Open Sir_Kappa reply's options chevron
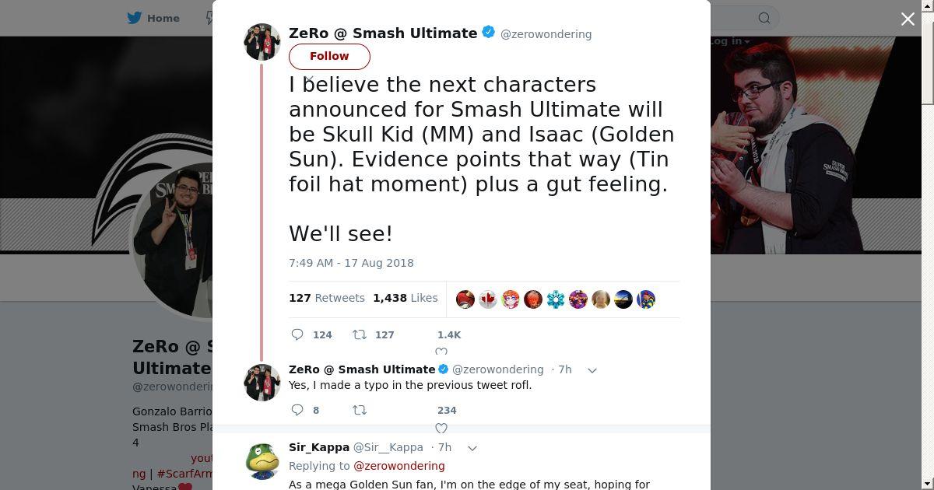 click(472, 448)
